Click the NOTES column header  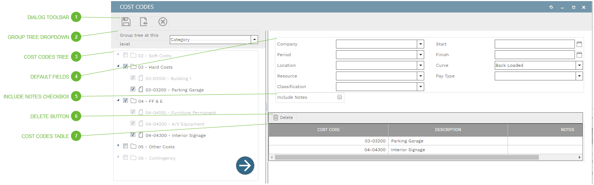[x=545, y=130]
